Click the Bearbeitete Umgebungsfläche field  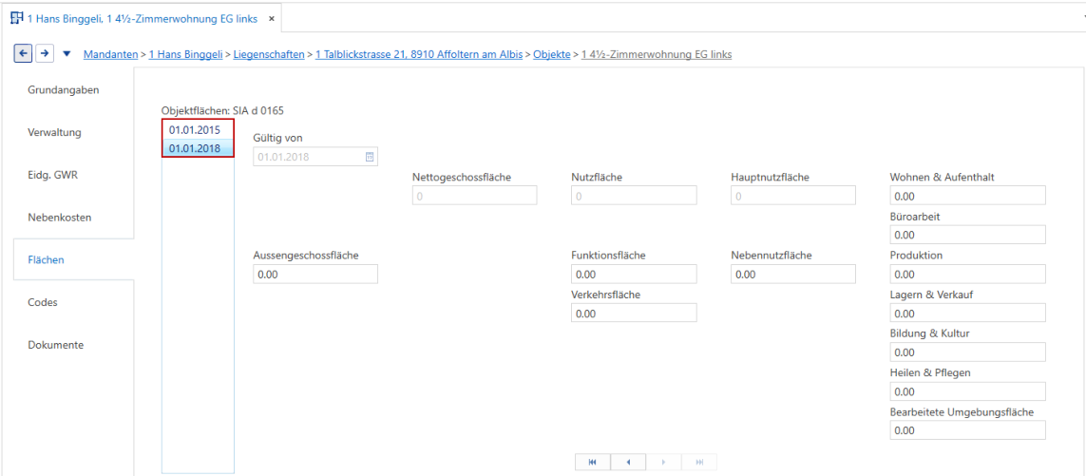(x=967, y=430)
